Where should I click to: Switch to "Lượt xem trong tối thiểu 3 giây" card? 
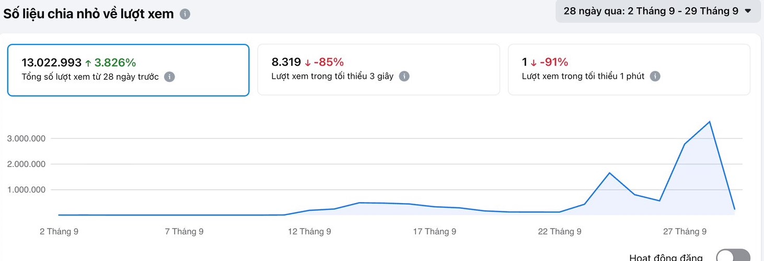378,70
